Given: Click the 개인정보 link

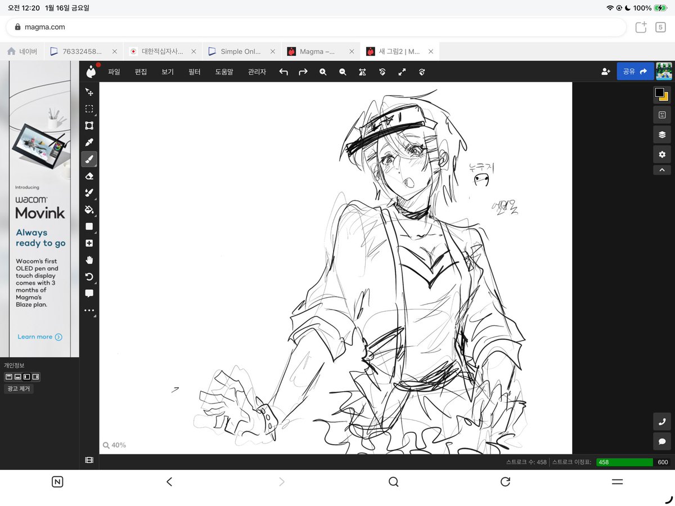Looking at the screenshot, I should click(x=14, y=365).
